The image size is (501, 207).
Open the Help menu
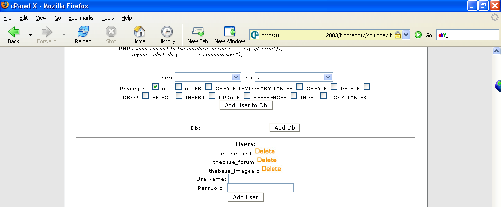pyautogui.click(x=127, y=18)
